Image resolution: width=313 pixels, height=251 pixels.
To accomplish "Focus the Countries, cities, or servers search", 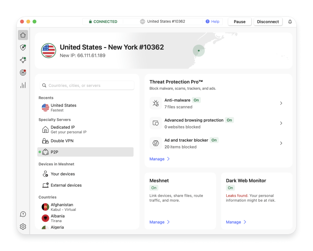I will [x=87, y=85].
